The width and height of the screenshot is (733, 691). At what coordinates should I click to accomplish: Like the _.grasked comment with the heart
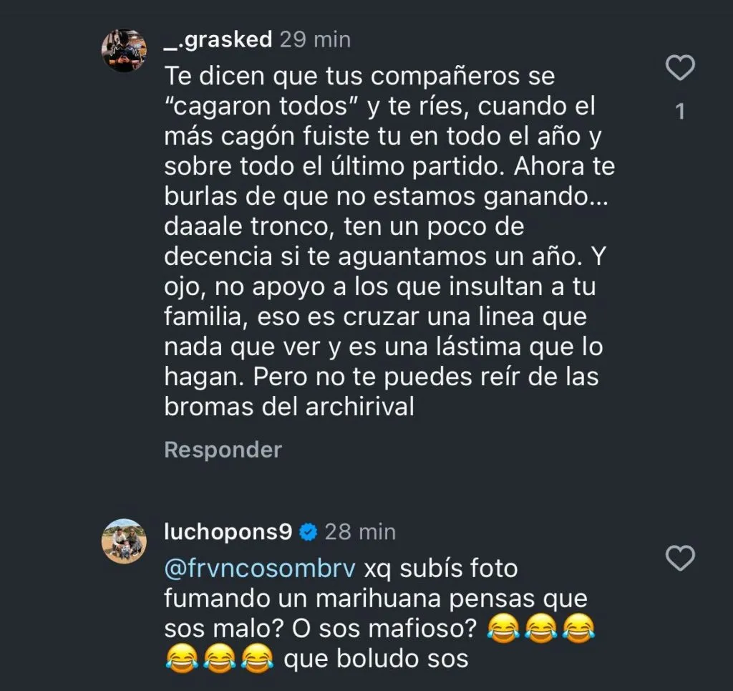680,69
